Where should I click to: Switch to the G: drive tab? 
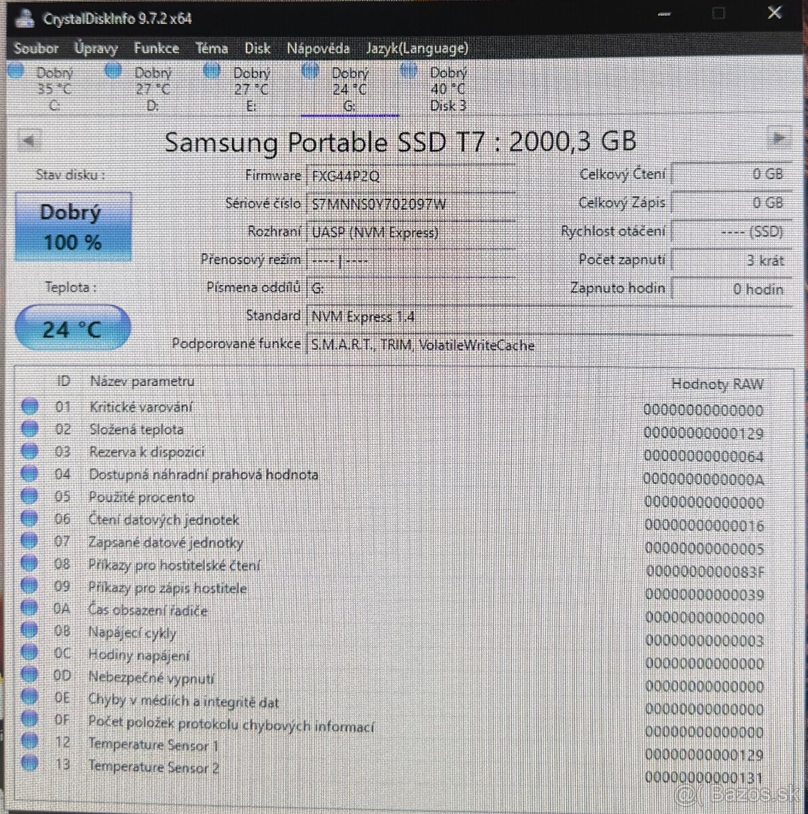tap(350, 88)
